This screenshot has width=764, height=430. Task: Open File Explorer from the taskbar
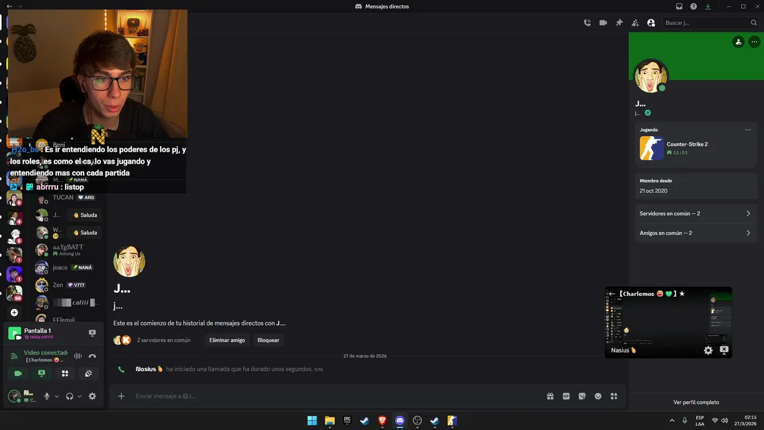329,420
